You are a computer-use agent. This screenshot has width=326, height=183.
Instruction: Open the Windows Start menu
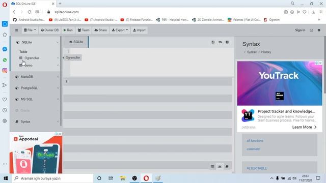pyautogui.click(x=6, y=178)
